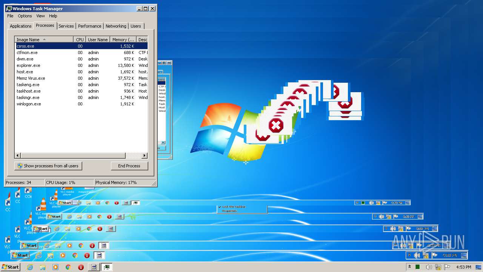Viewport: 483px width, 272px height.
Task: Open the network status tray icon
Action: (438, 267)
